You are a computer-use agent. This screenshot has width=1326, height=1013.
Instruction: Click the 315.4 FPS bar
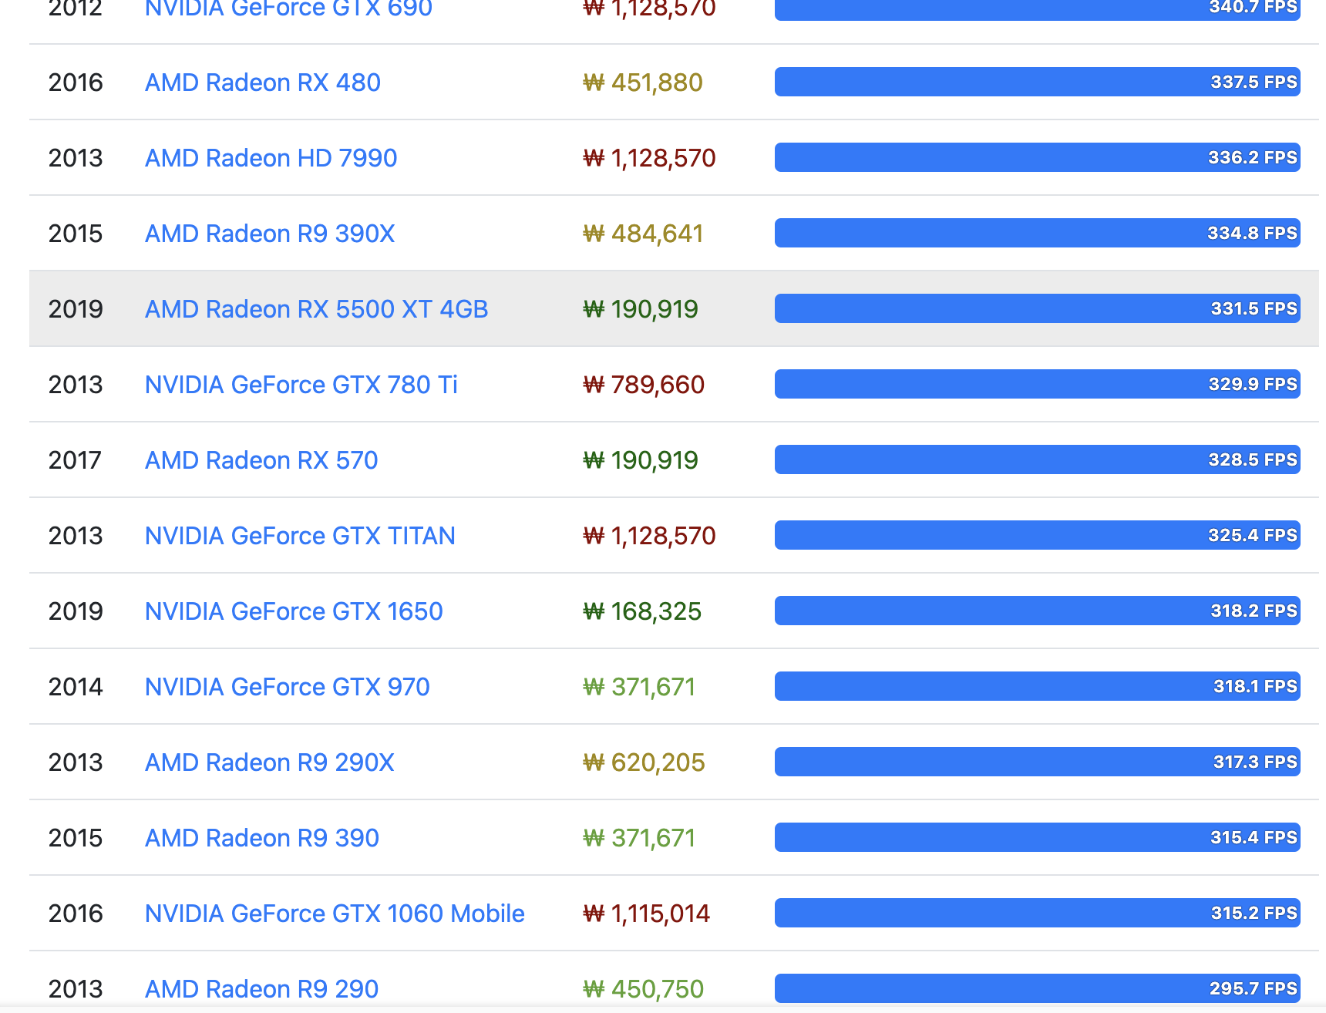pyautogui.click(x=1038, y=837)
